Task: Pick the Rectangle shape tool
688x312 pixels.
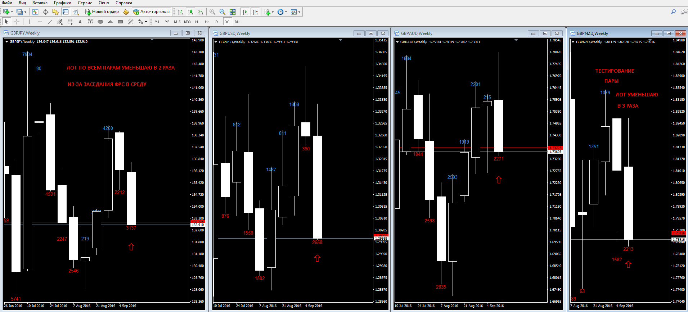Action: click(x=121, y=22)
